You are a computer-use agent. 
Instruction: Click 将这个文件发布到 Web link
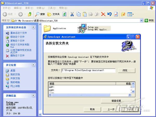click(20, 45)
